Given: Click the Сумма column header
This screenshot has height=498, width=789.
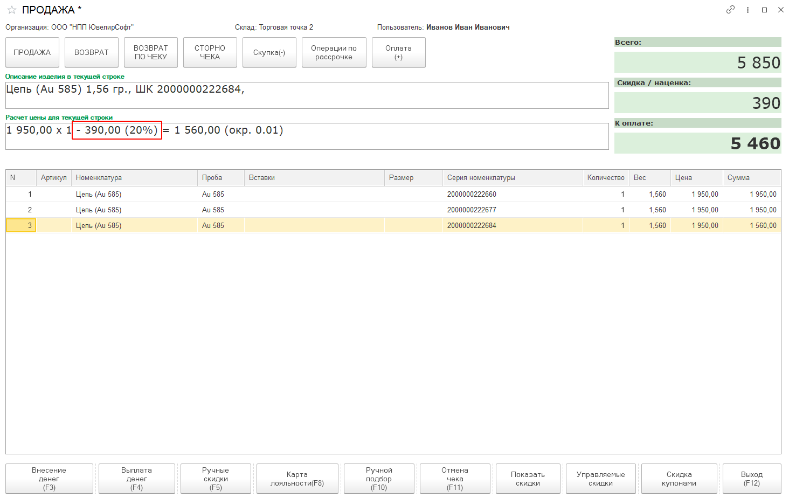Looking at the screenshot, I should point(752,178).
